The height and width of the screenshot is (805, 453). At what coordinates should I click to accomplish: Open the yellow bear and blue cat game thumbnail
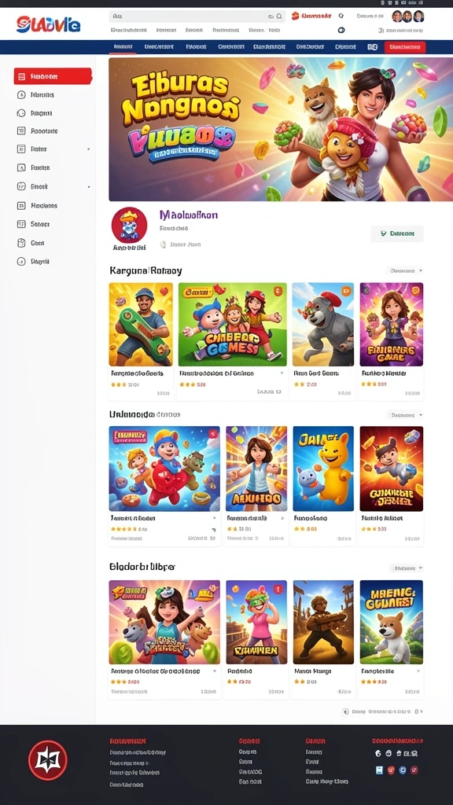323,469
